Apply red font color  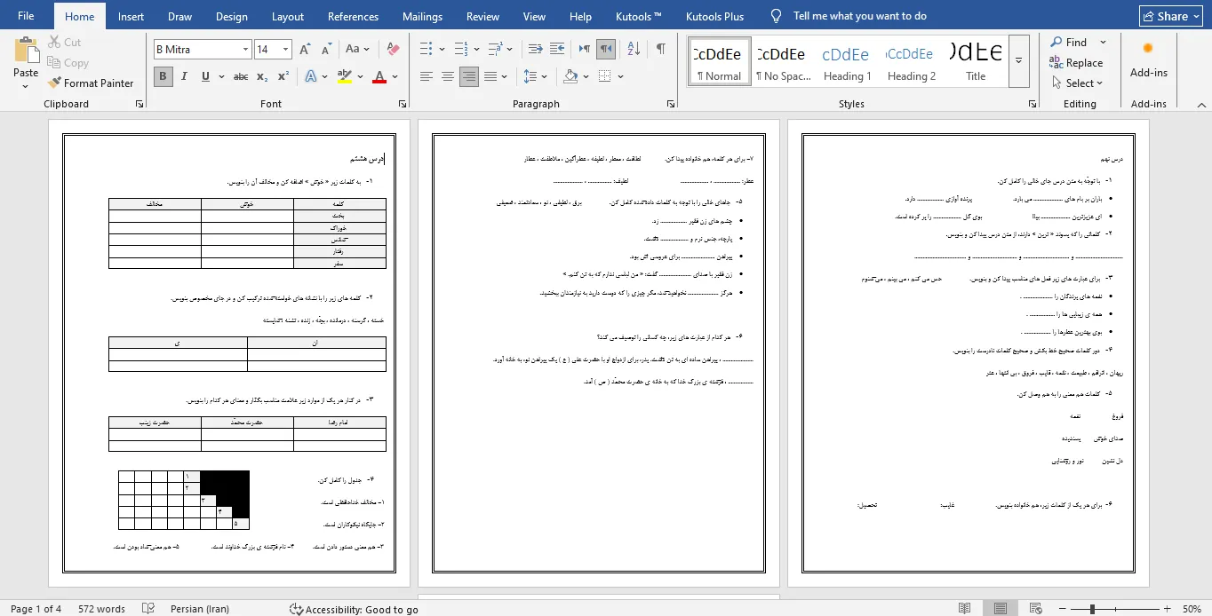point(379,77)
